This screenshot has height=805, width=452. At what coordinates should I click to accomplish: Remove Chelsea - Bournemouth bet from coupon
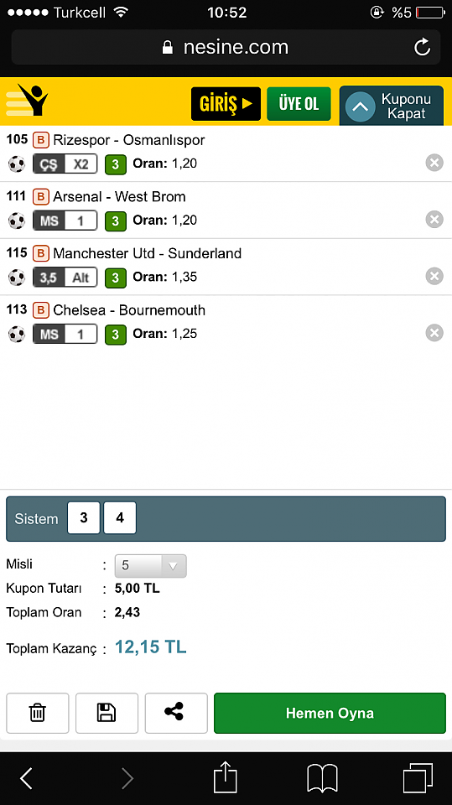click(x=434, y=333)
